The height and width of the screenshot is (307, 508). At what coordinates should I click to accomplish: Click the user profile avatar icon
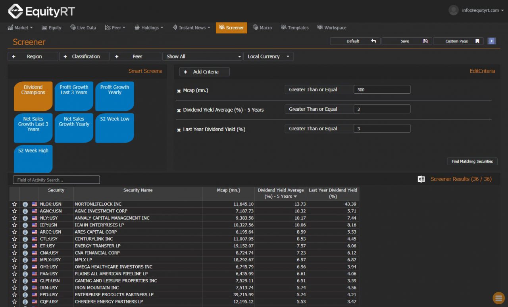pos(453,10)
